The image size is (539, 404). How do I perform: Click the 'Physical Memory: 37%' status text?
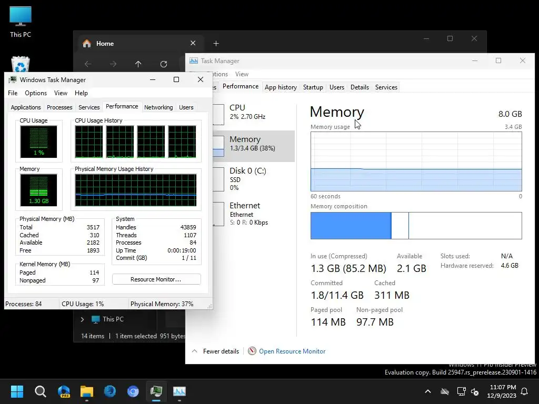coord(162,304)
